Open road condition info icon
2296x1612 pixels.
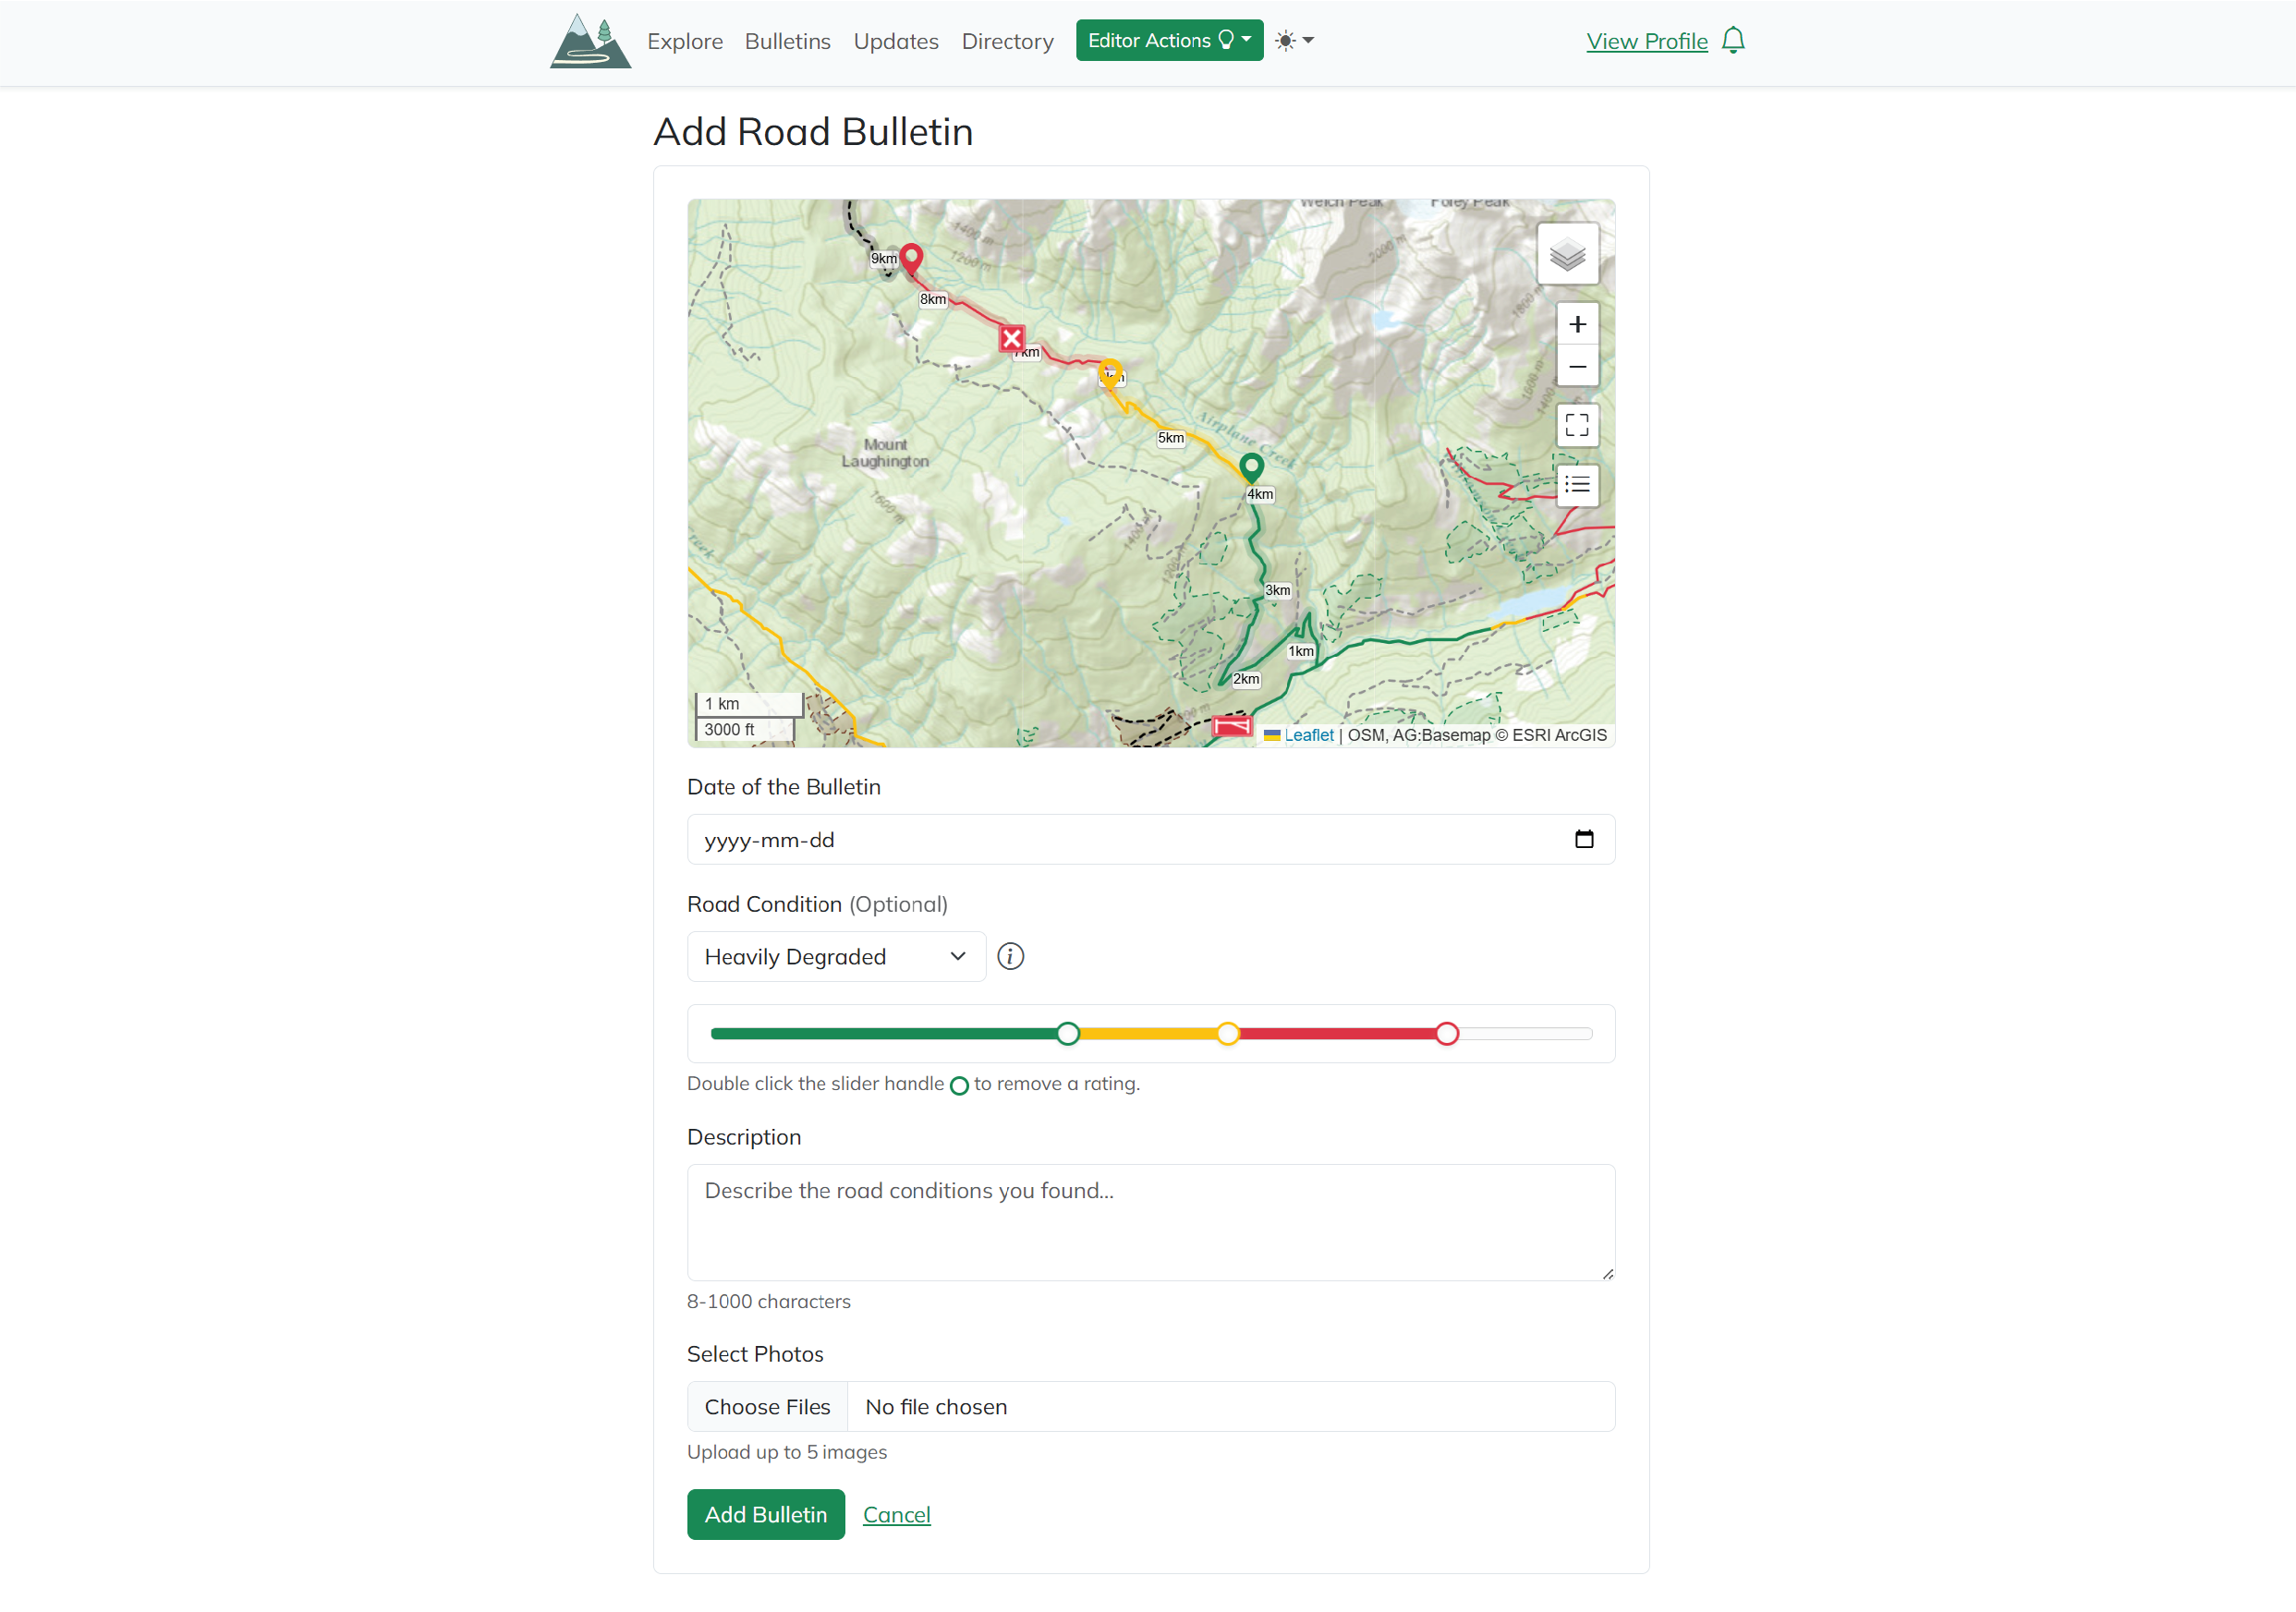point(1010,957)
